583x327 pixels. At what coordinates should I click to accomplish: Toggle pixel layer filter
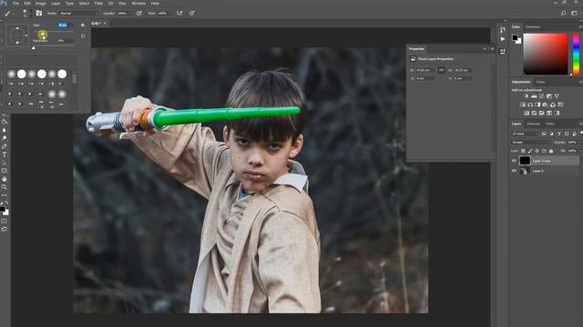point(544,134)
